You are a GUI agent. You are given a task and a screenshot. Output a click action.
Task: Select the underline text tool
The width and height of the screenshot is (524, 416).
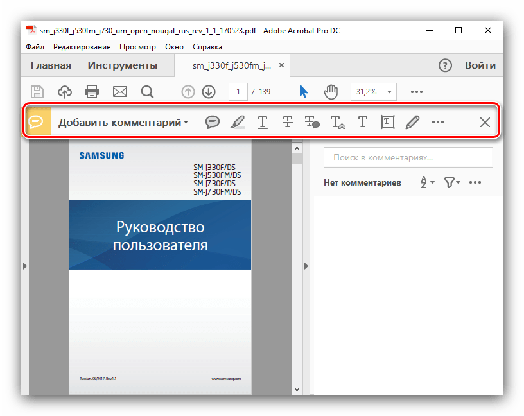(263, 122)
